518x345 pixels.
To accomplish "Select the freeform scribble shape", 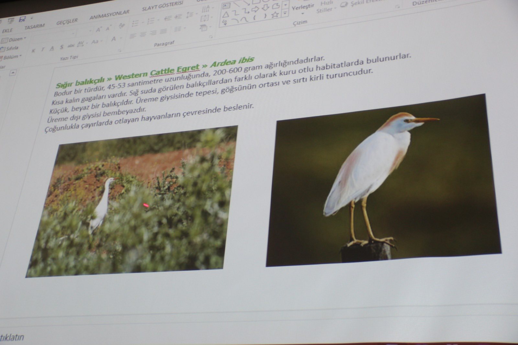I will coord(225,23).
